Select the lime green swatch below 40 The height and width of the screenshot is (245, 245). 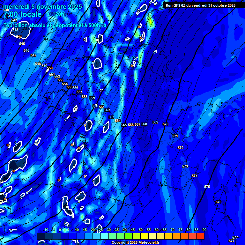(128, 236)
